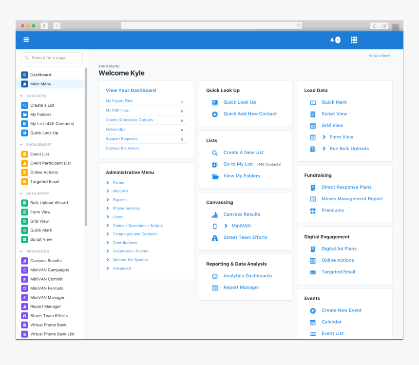Click the Street Team Efforts road icon
This screenshot has height=365, width=419.
215,238
